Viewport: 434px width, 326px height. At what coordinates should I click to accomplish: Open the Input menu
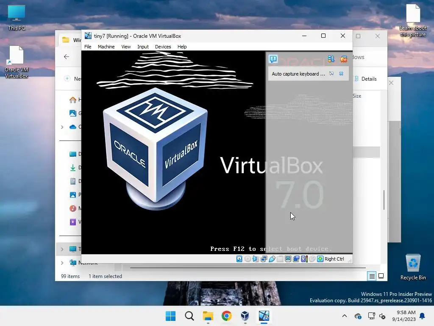(x=143, y=47)
